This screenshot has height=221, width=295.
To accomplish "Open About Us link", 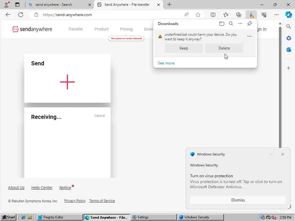I will tap(16, 188).
